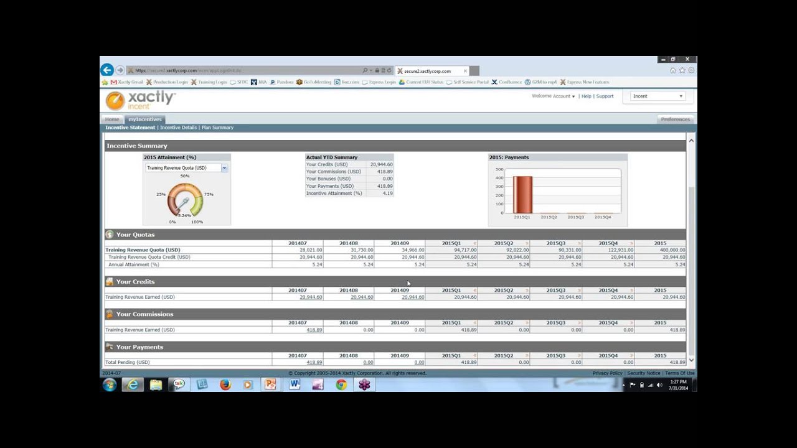This screenshot has width=797, height=448.
Task: Open Internet Explorer from the taskbar
Action: pyautogui.click(x=133, y=385)
